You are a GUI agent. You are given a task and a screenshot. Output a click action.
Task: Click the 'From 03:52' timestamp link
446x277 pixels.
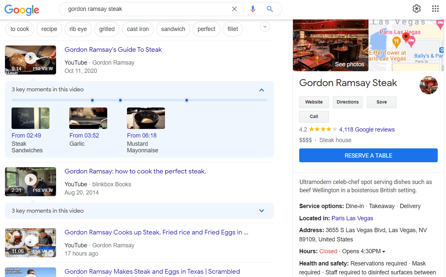84,136
